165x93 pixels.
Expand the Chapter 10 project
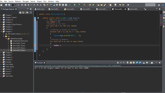[1, 20]
